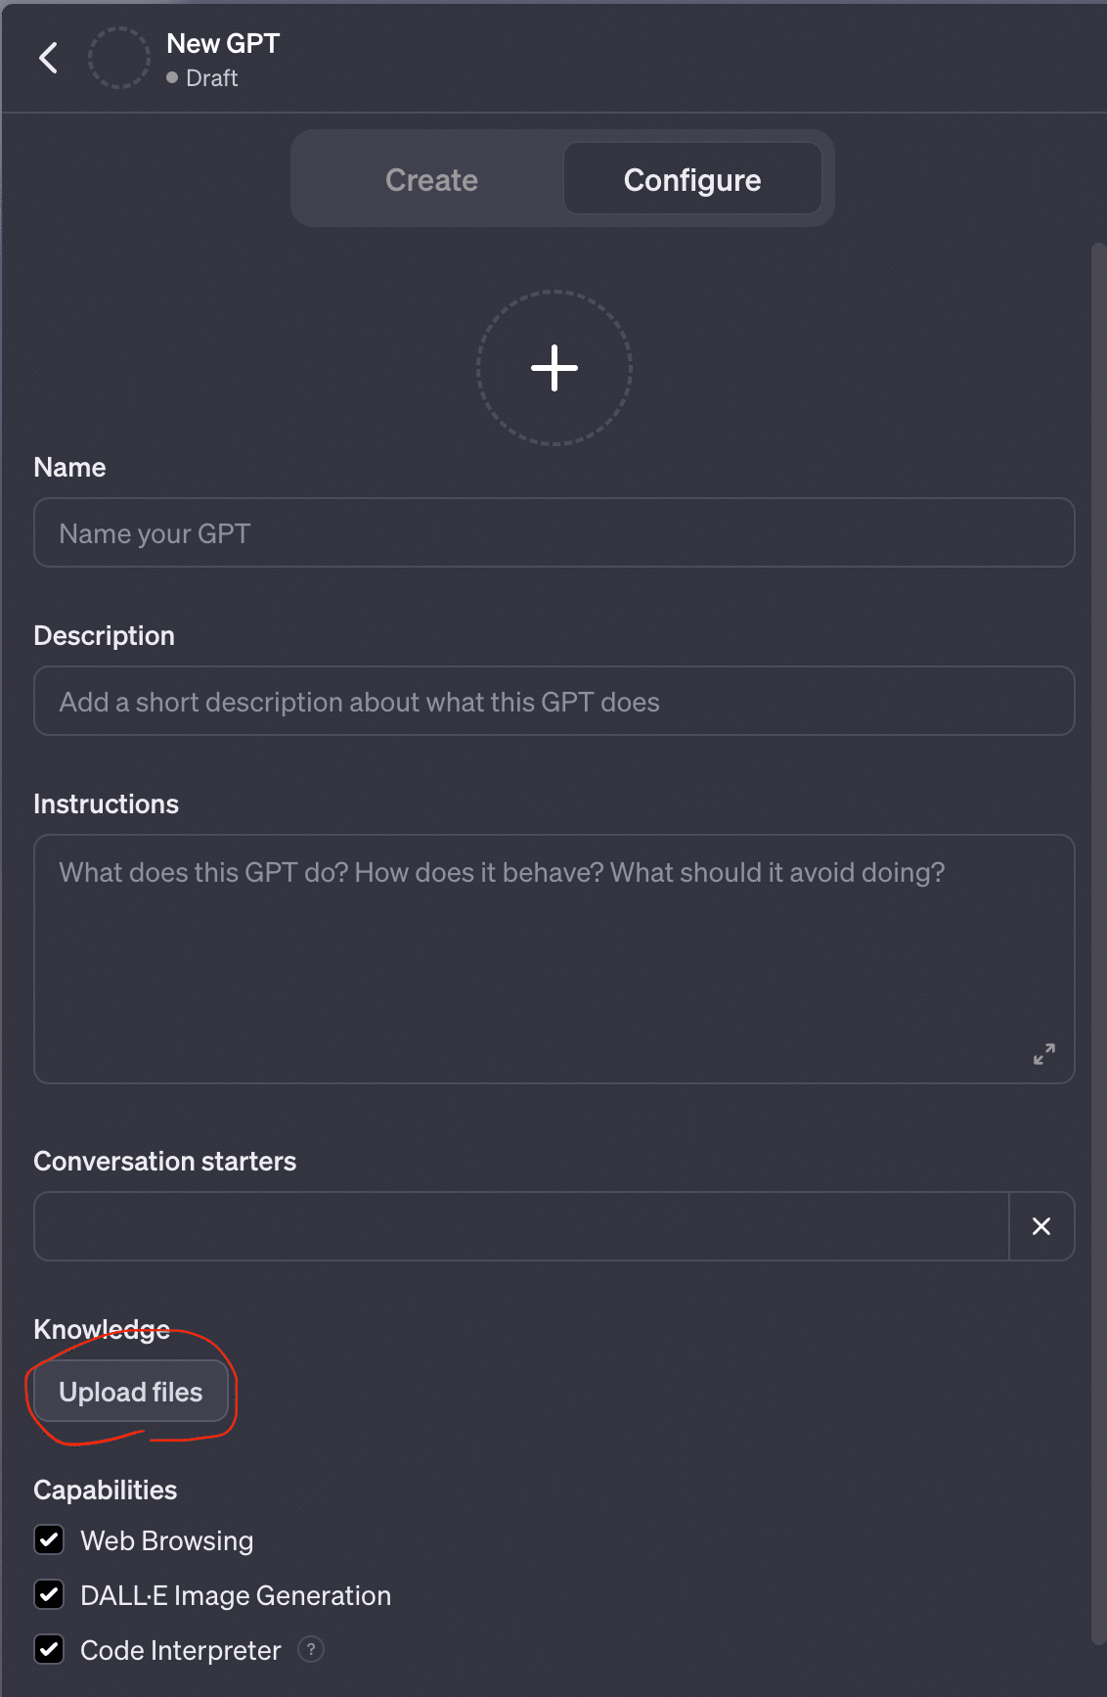Click the Description text box
This screenshot has width=1107, height=1697.
click(553, 701)
